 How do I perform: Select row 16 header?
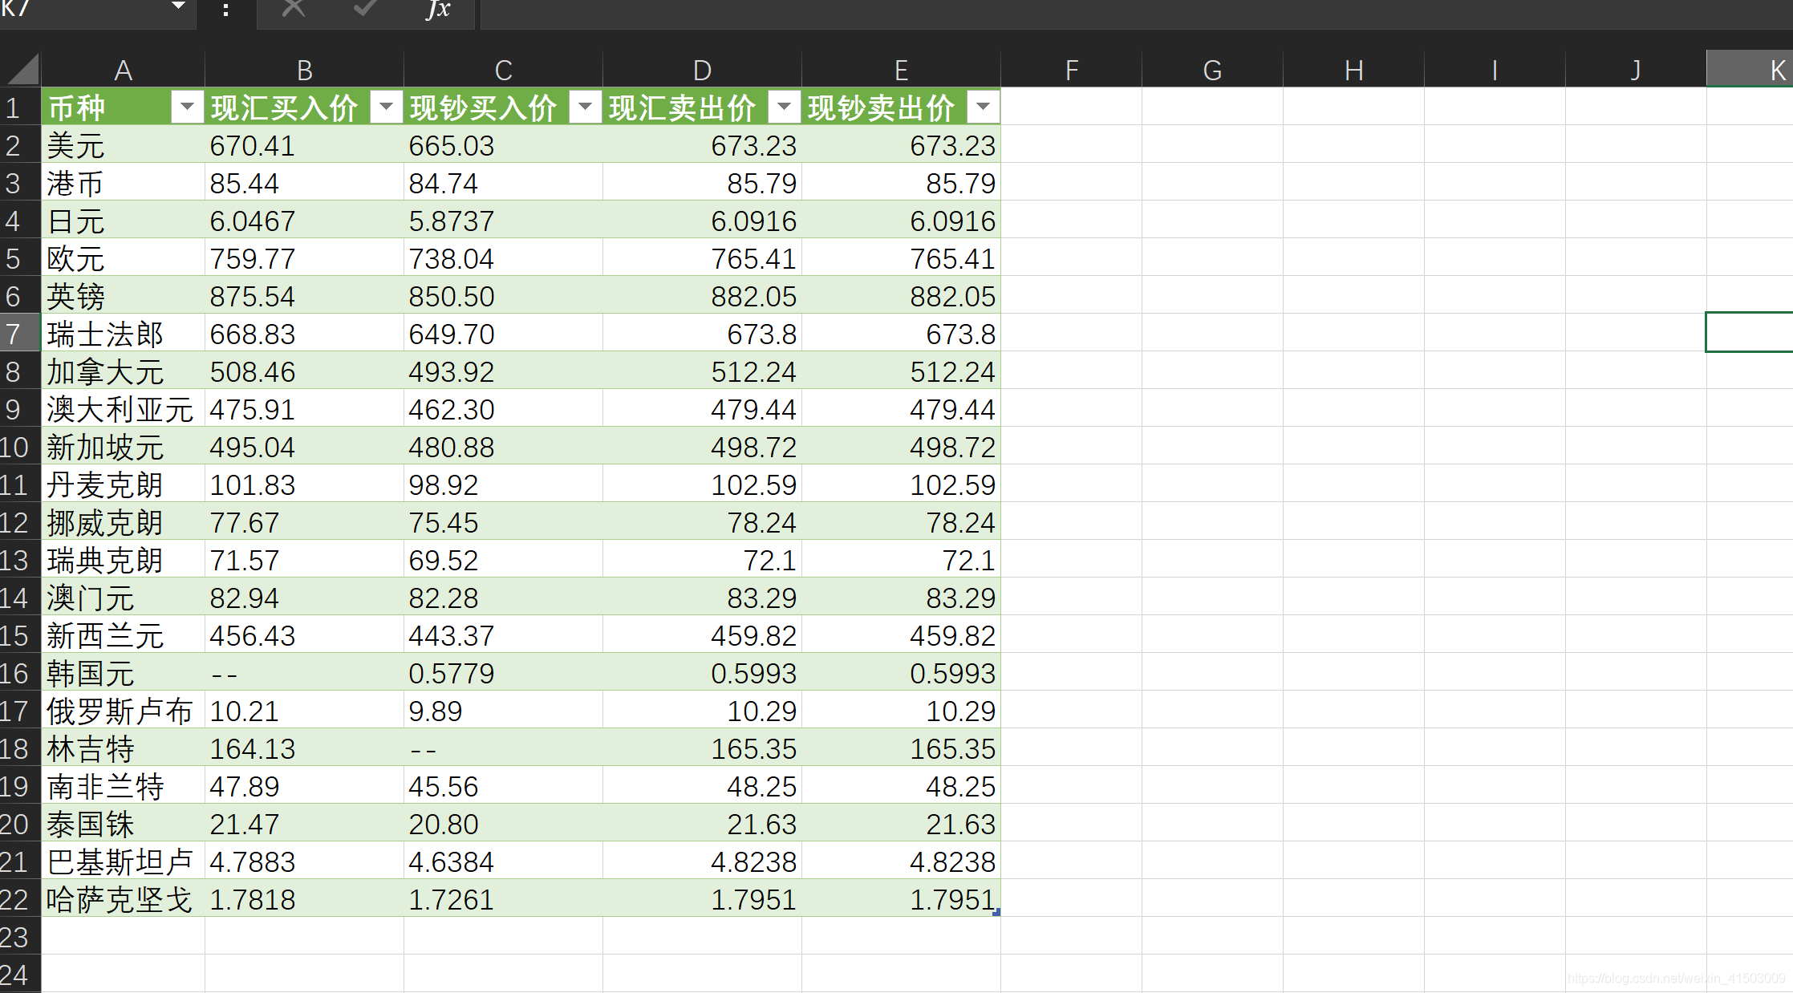point(20,672)
